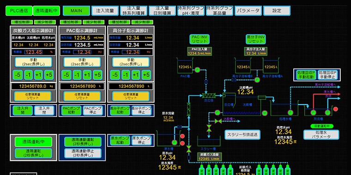
Task: Click -1 in the PAC指示調節計 panel
Action: pyautogui.click(x=77, y=75)
